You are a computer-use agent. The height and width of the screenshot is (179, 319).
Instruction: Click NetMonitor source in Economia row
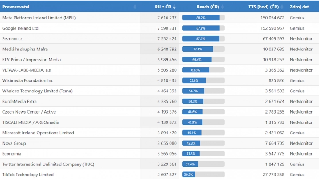pyautogui.click(x=301, y=154)
